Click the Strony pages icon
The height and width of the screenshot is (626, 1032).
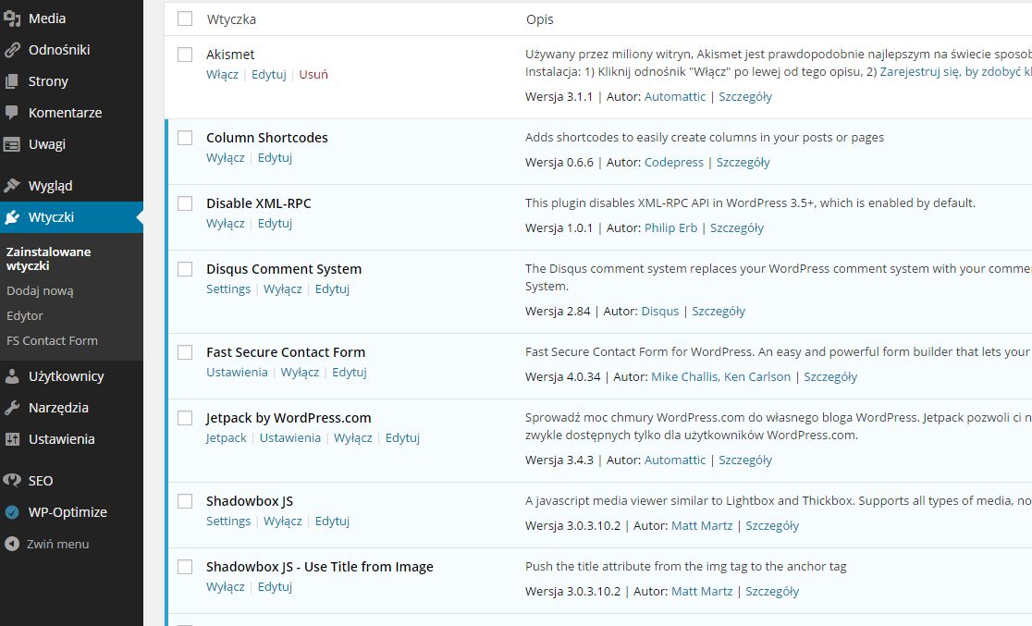[12, 81]
